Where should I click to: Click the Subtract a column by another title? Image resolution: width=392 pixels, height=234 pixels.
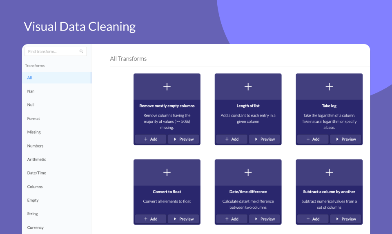coord(329,192)
